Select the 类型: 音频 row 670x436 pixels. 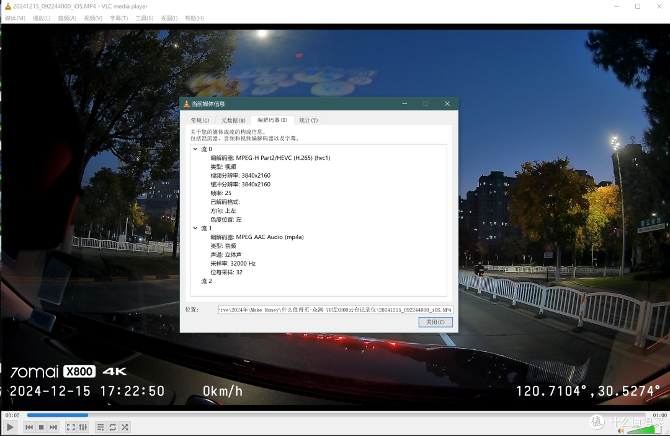tap(223, 246)
